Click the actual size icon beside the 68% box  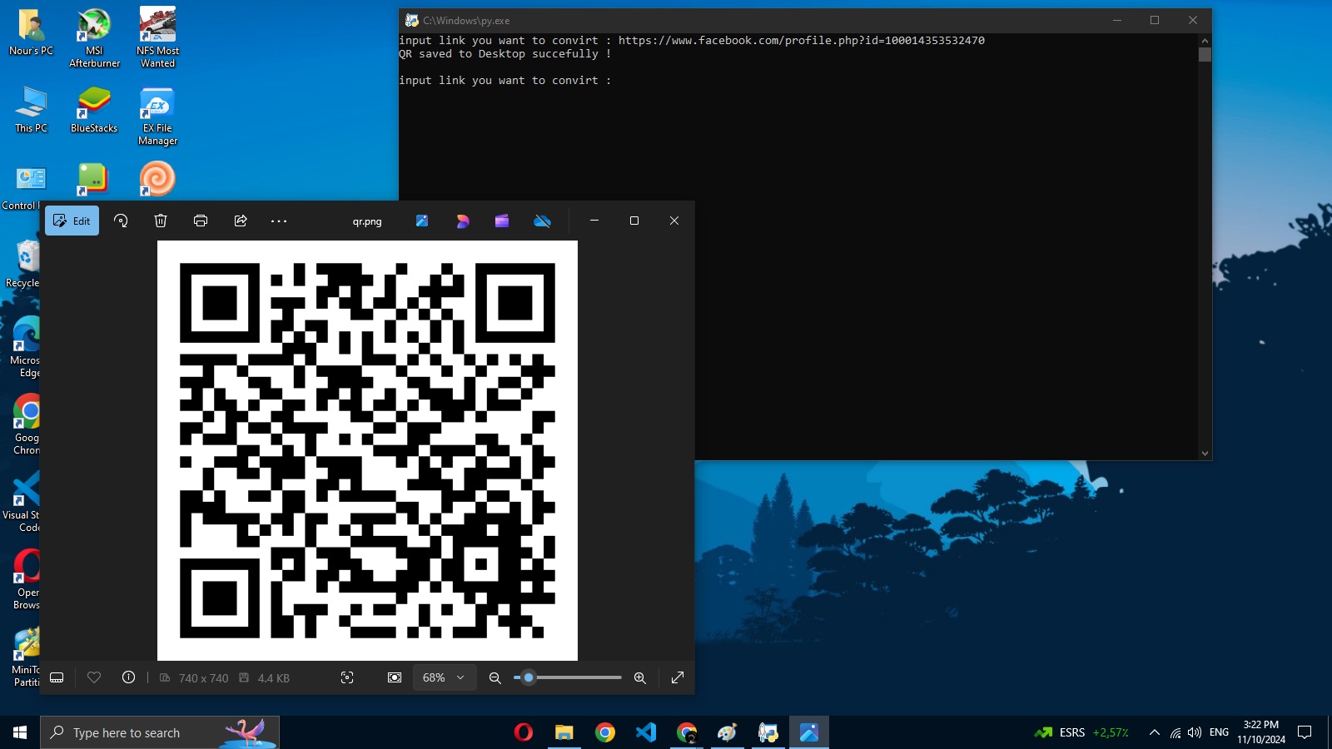(x=395, y=677)
